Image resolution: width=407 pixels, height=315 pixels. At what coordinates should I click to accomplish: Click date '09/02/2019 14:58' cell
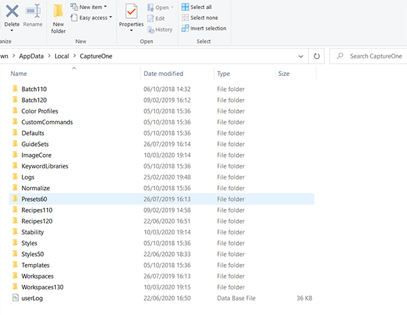pyautogui.click(x=167, y=210)
